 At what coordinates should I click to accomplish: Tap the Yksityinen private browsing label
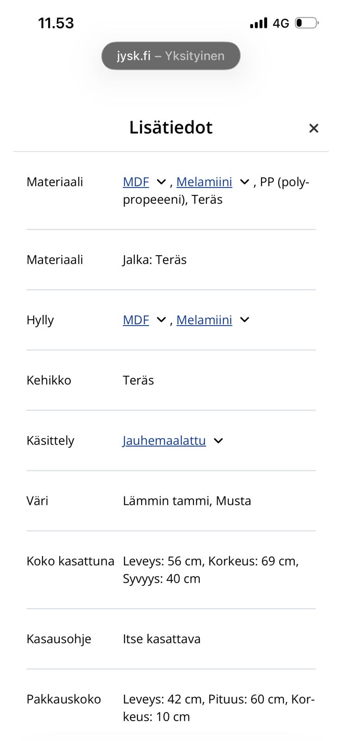(196, 56)
